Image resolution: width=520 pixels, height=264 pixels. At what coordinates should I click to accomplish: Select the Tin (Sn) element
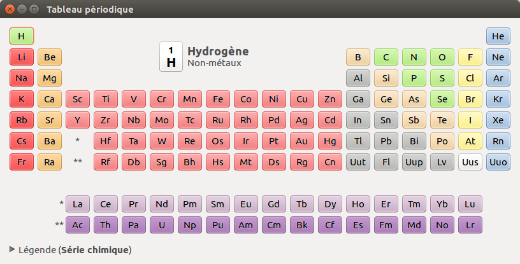(386, 120)
